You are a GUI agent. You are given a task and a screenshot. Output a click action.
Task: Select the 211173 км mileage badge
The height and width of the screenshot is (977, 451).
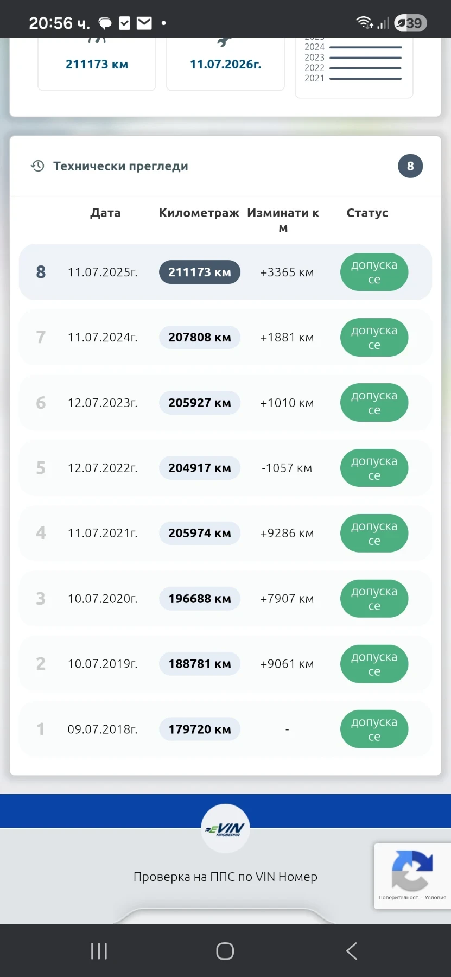point(200,272)
